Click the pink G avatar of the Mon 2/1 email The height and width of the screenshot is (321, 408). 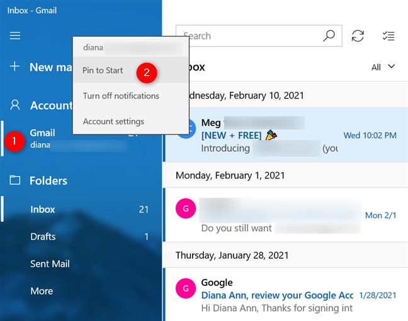(186, 209)
